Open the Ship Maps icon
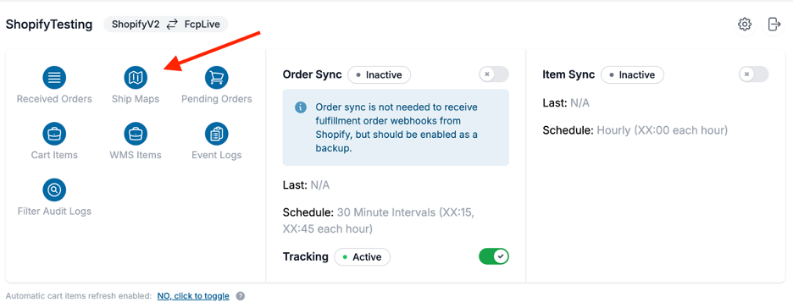The height and width of the screenshot is (308, 793). (x=136, y=77)
